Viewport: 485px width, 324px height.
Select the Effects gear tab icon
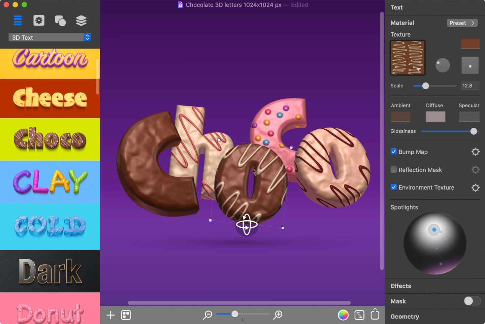[39, 21]
